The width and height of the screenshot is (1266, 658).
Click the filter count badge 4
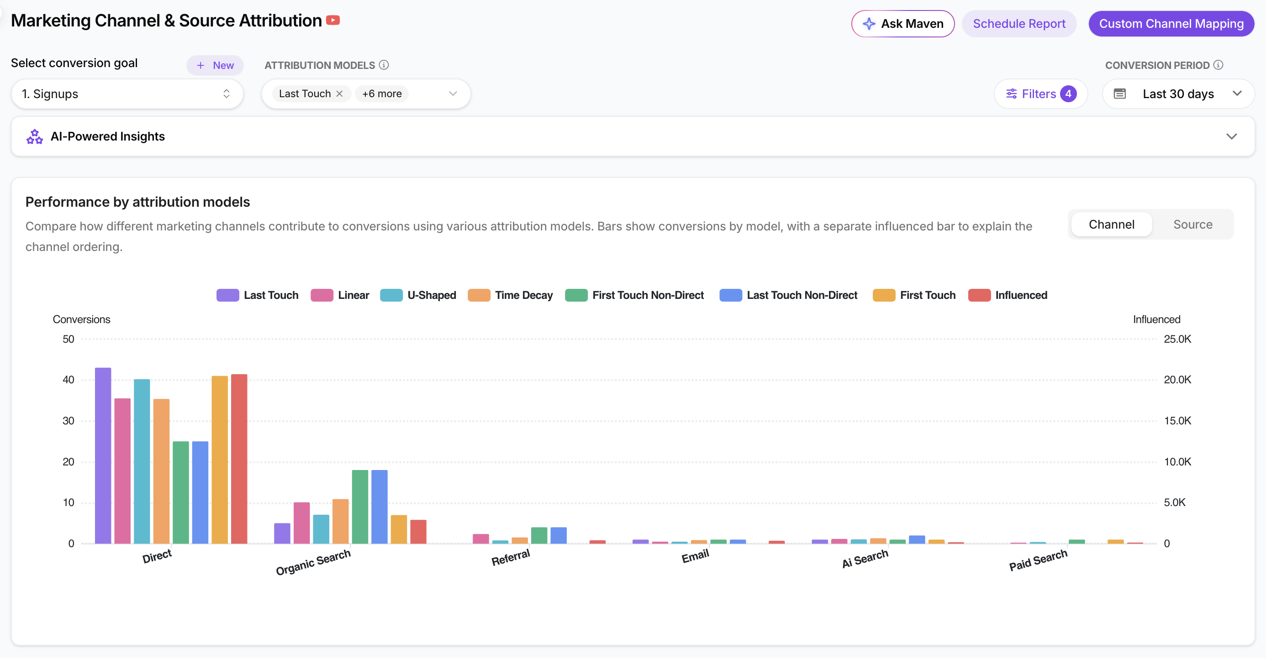tap(1068, 93)
